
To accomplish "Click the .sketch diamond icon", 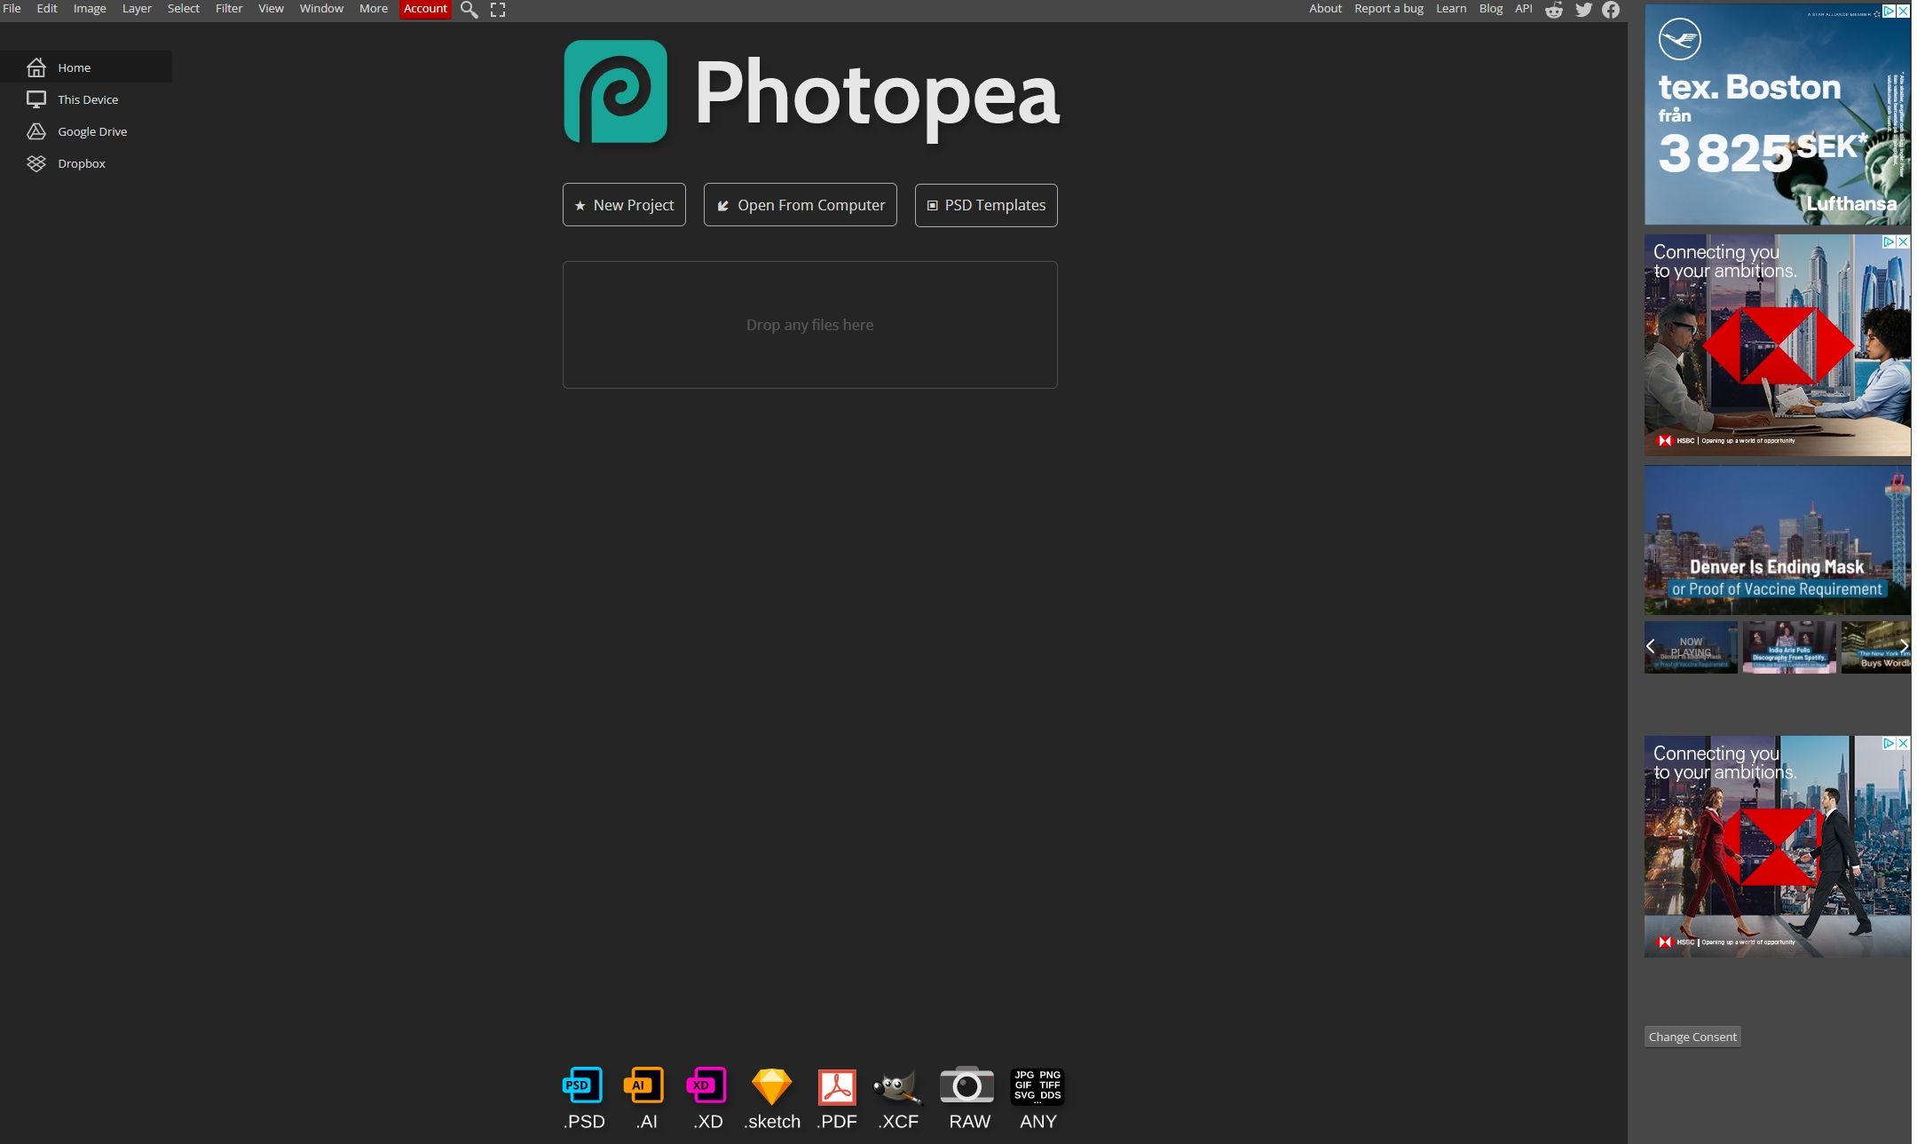I will (x=771, y=1085).
